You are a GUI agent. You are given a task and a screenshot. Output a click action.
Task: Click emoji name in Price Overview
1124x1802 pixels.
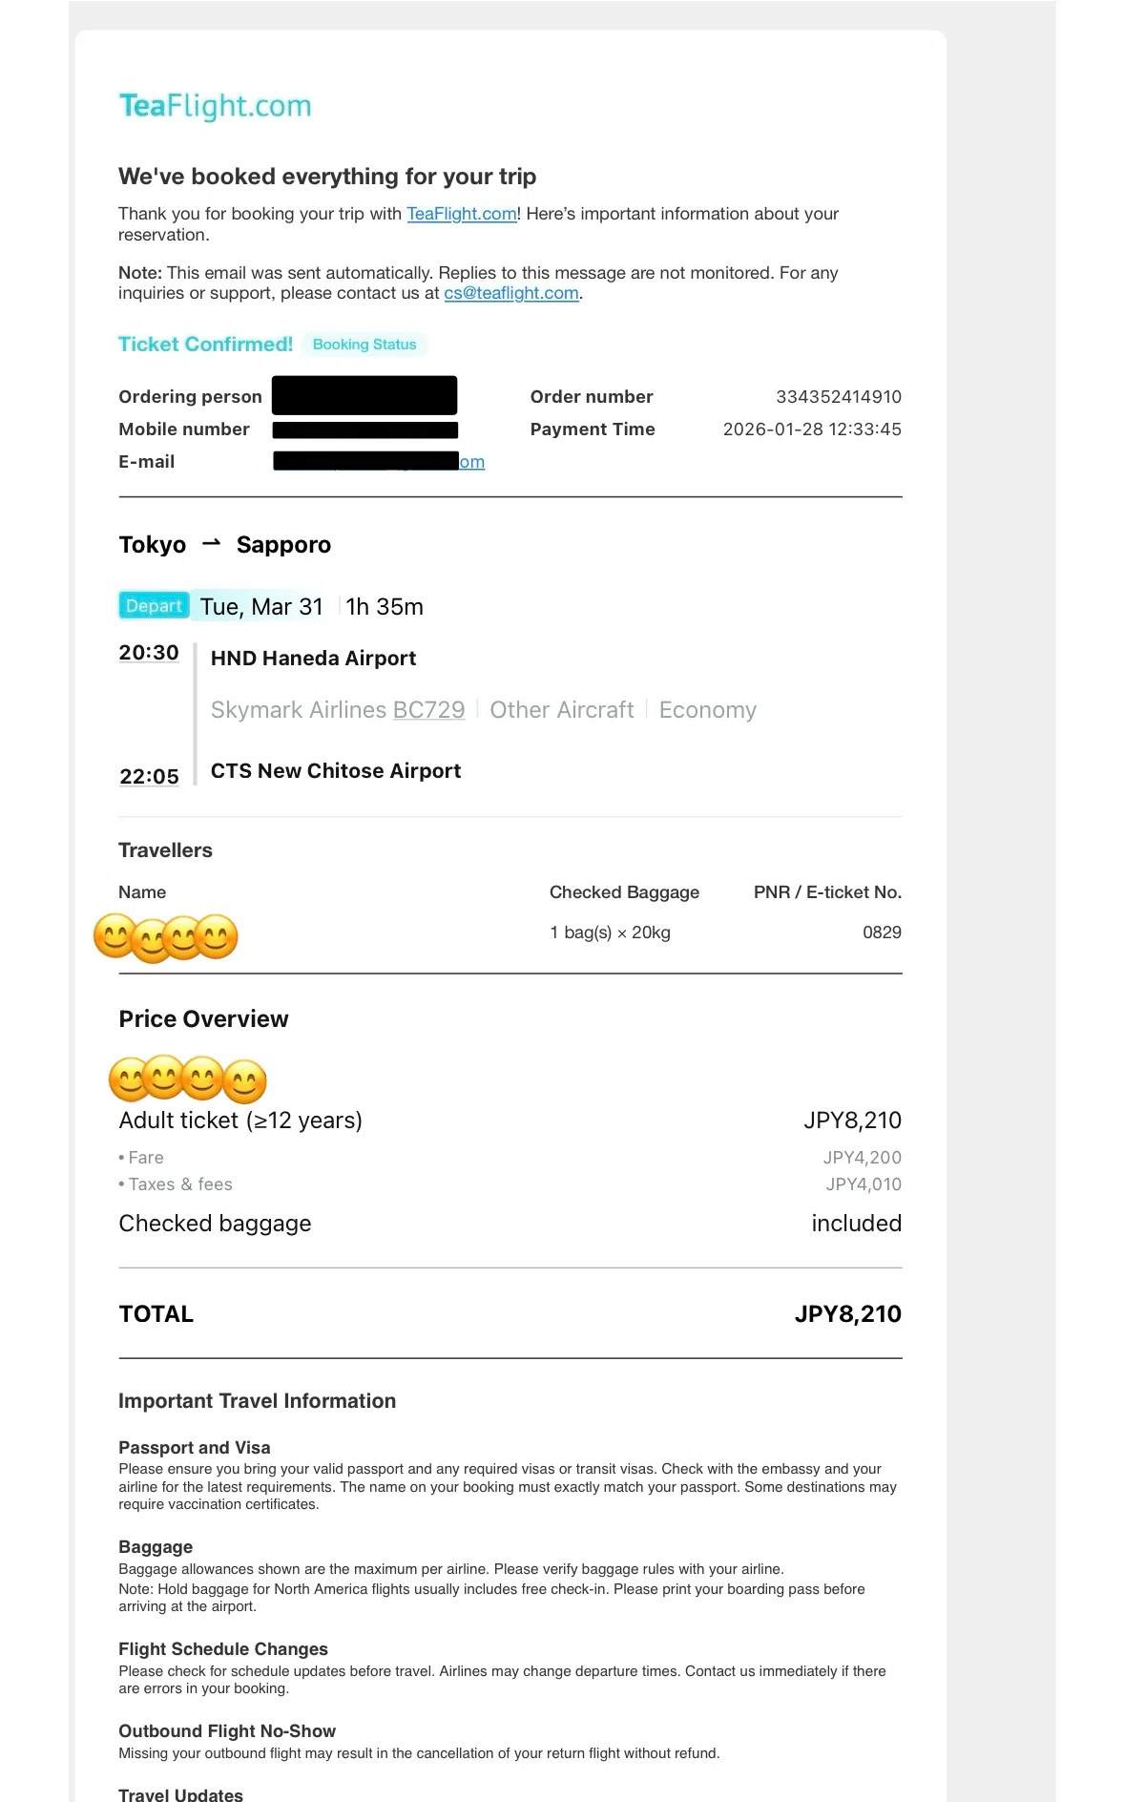click(187, 1079)
